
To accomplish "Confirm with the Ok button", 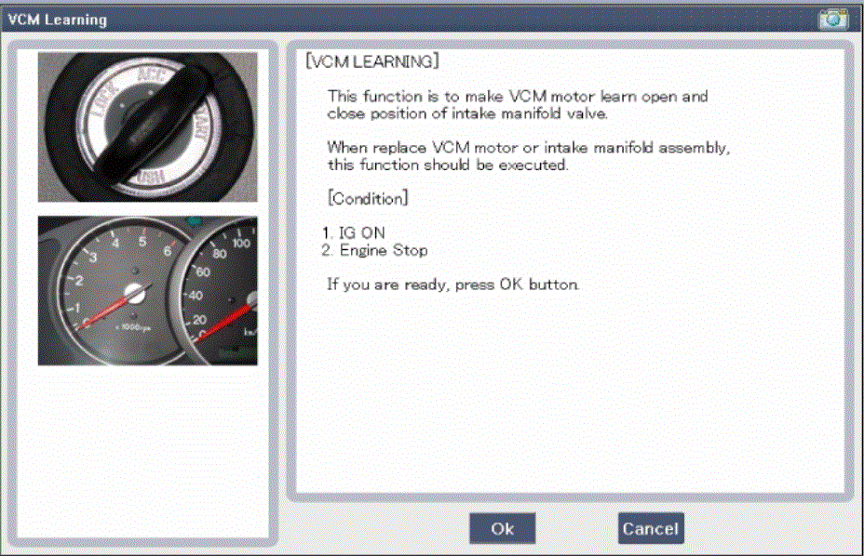I will (x=502, y=528).
